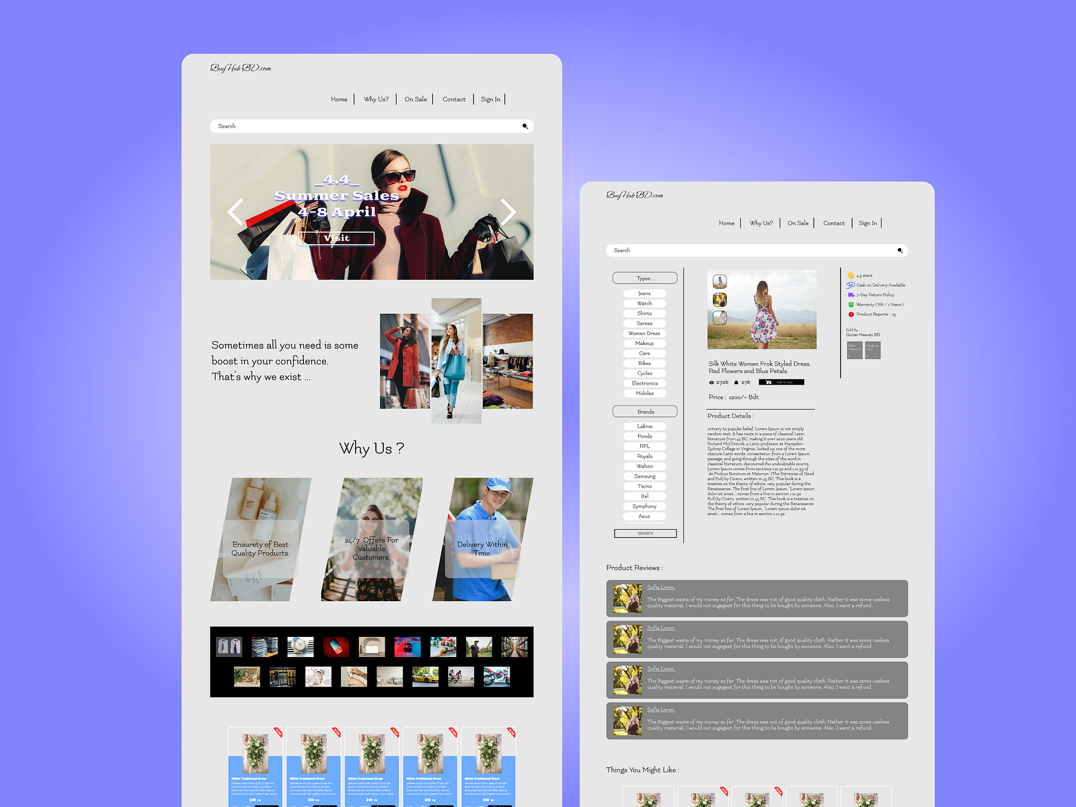Screen dimensions: 1076x807
Task: Click the eye icon showing 272k views
Action: click(x=711, y=382)
